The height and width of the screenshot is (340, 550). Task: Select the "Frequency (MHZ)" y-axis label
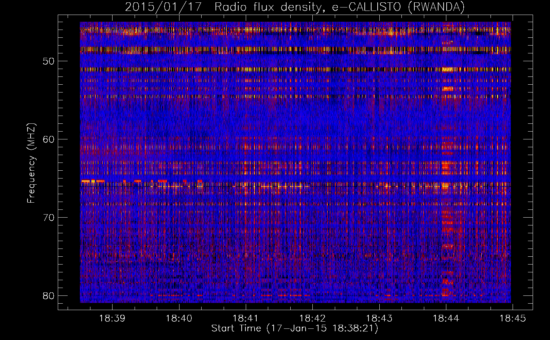point(31,163)
